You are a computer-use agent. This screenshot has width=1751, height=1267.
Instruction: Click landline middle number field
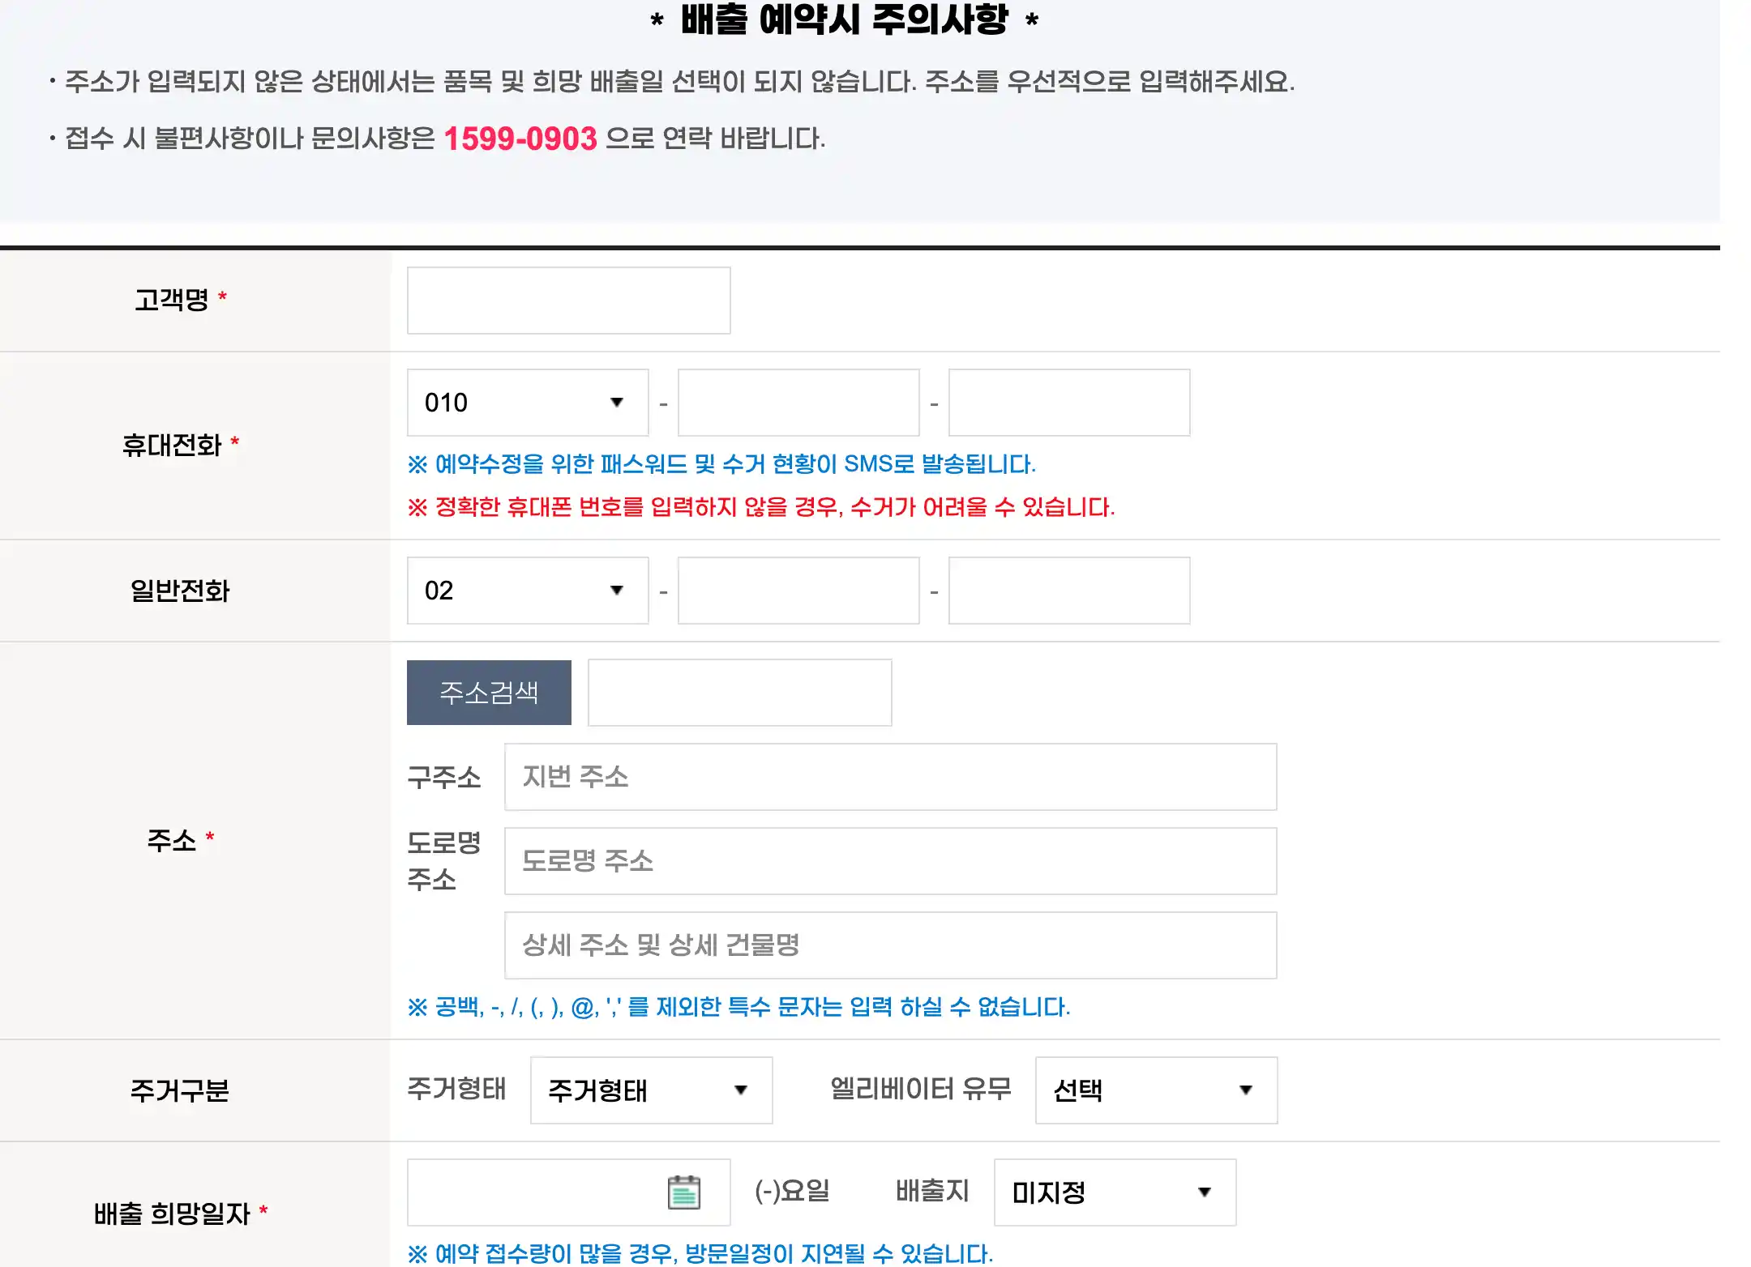point(798,591)
